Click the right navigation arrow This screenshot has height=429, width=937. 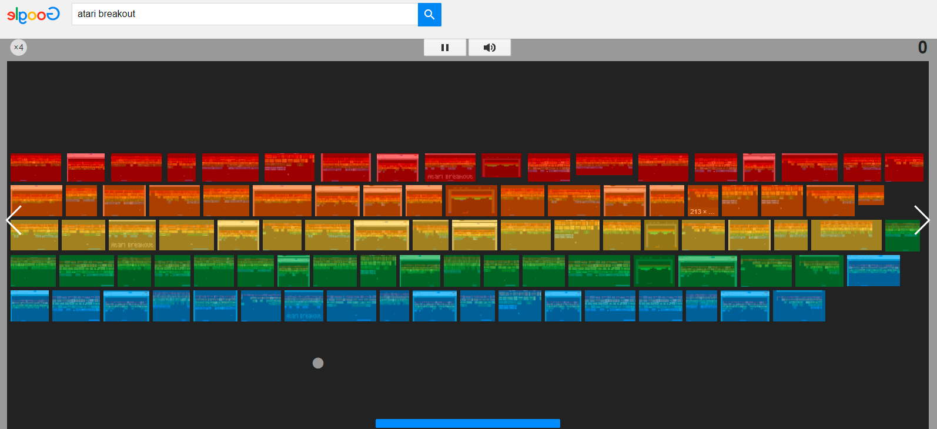921,220
